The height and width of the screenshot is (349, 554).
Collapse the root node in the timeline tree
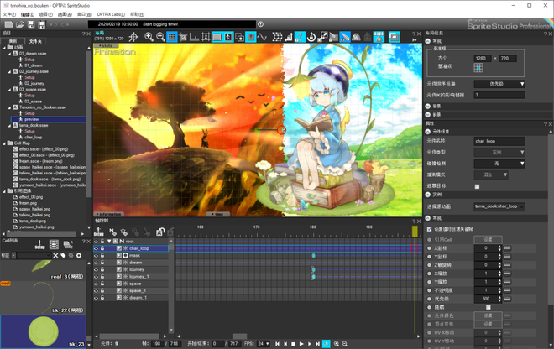click(109, 242)
